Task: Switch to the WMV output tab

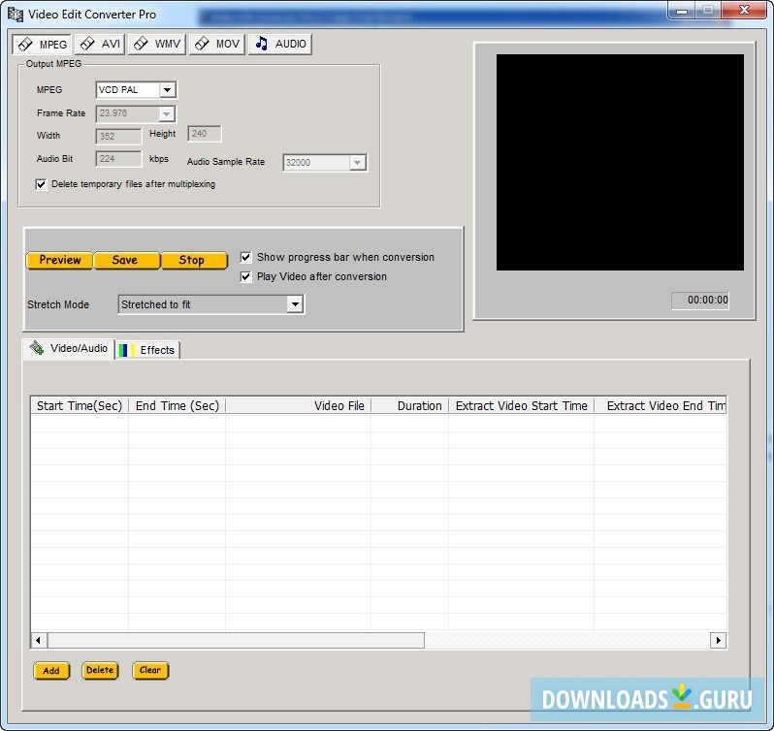Action: pyautogui.click(x=157, y=44)
